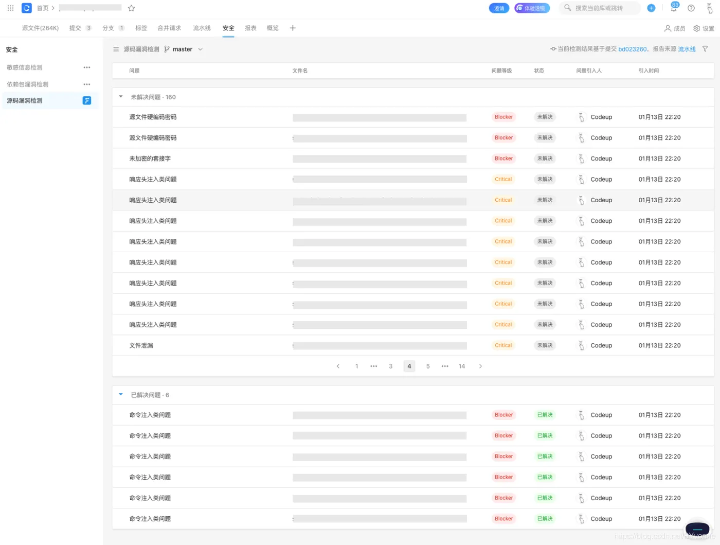Go to page 14
720x545 pixels.
(x=461, y=366)
